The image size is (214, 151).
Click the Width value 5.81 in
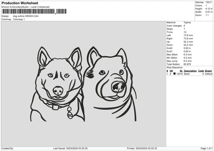(x=209, y=12)
